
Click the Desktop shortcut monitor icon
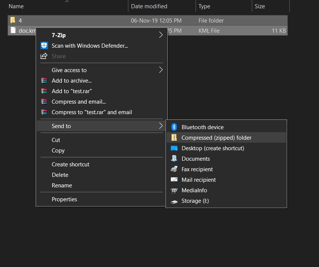174,148
